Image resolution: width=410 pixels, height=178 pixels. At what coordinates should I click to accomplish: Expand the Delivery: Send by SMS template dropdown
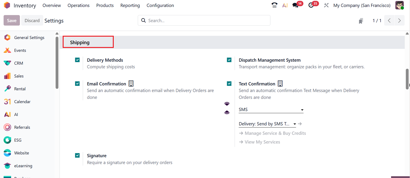point(267,124)
